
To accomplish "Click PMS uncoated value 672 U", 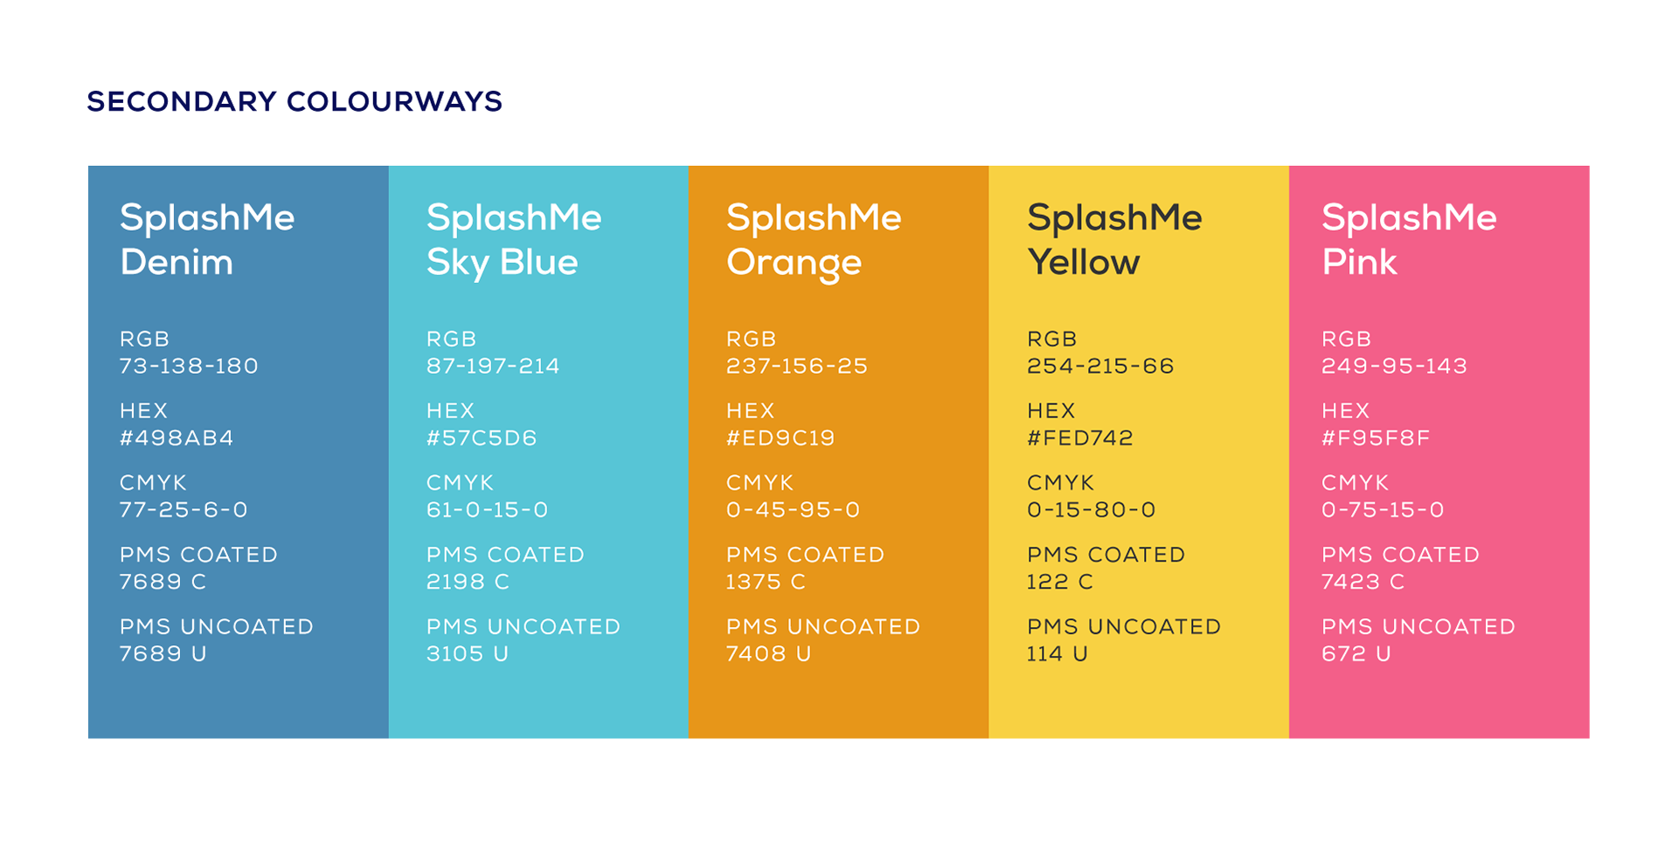I will [1356, 653].
